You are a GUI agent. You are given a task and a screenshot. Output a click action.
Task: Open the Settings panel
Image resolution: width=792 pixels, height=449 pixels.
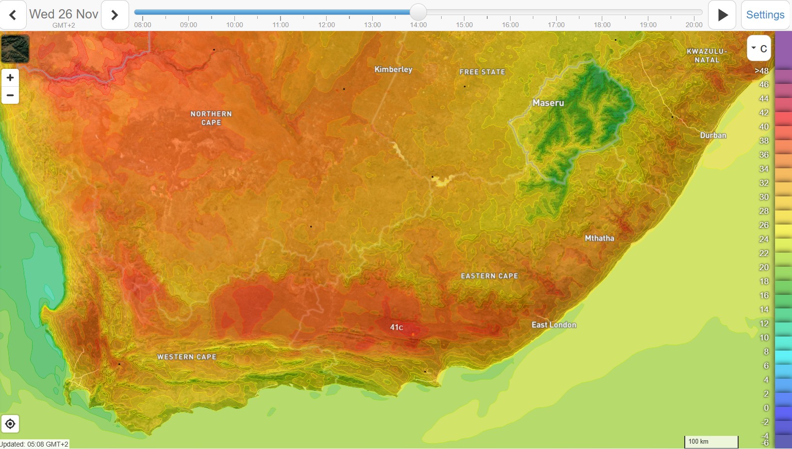point(765,15)
